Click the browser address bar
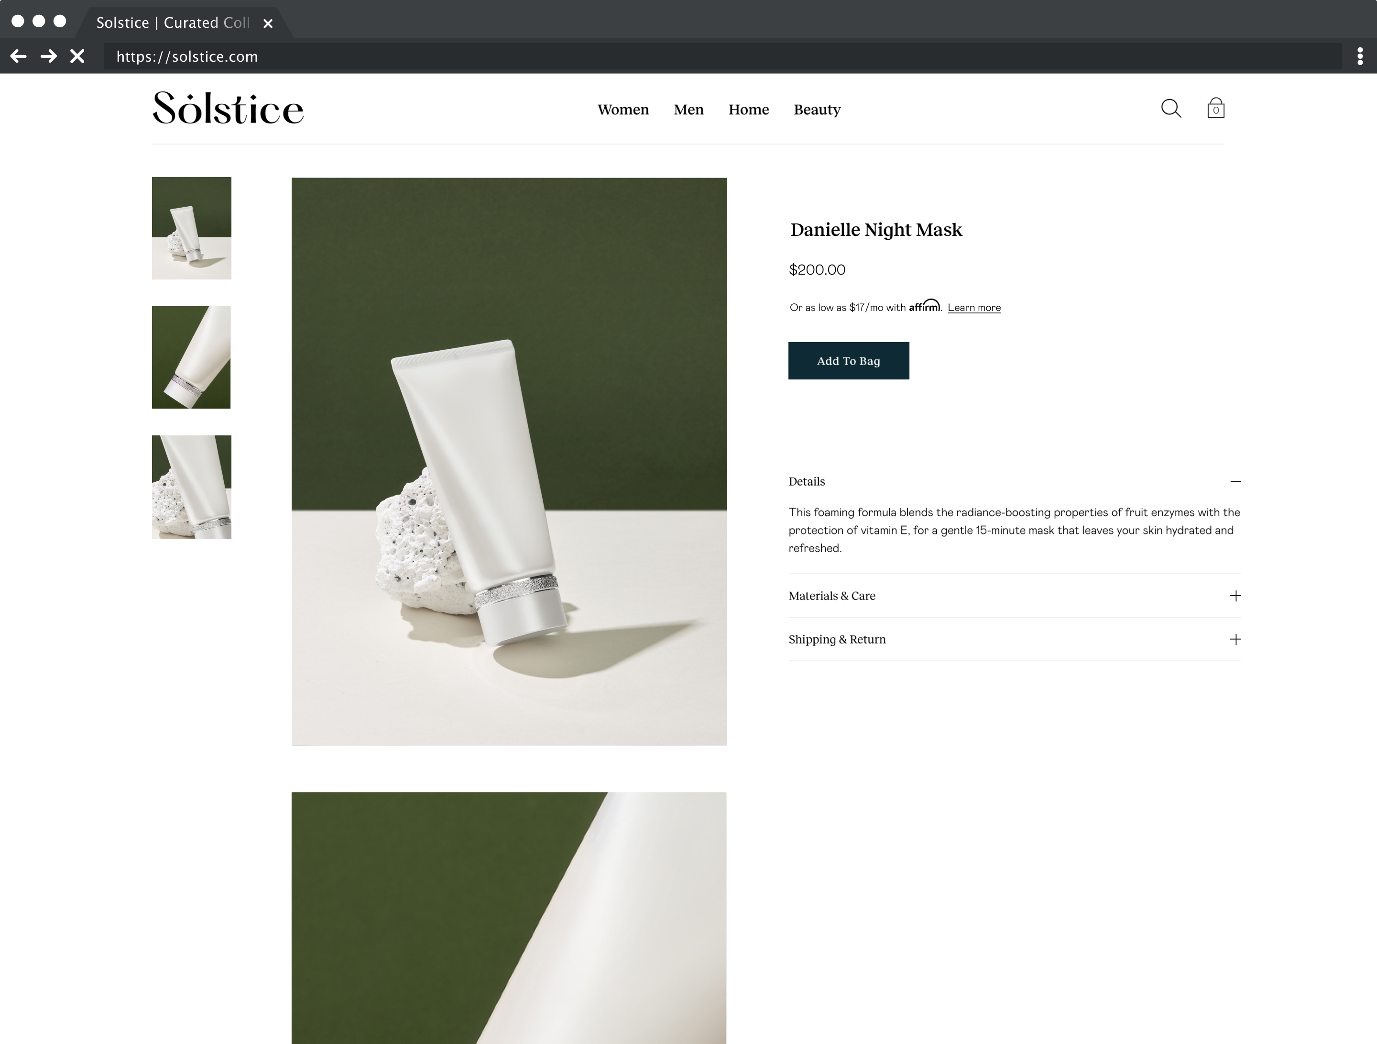The height and width of the screenshot is (1044, 1377). 722,56
